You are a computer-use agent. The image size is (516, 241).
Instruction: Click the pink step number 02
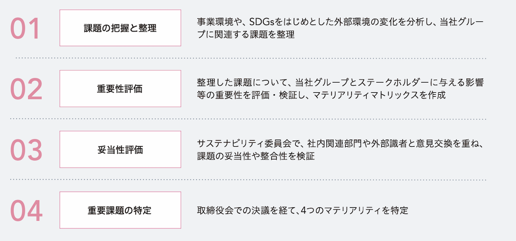coord(27,89)
